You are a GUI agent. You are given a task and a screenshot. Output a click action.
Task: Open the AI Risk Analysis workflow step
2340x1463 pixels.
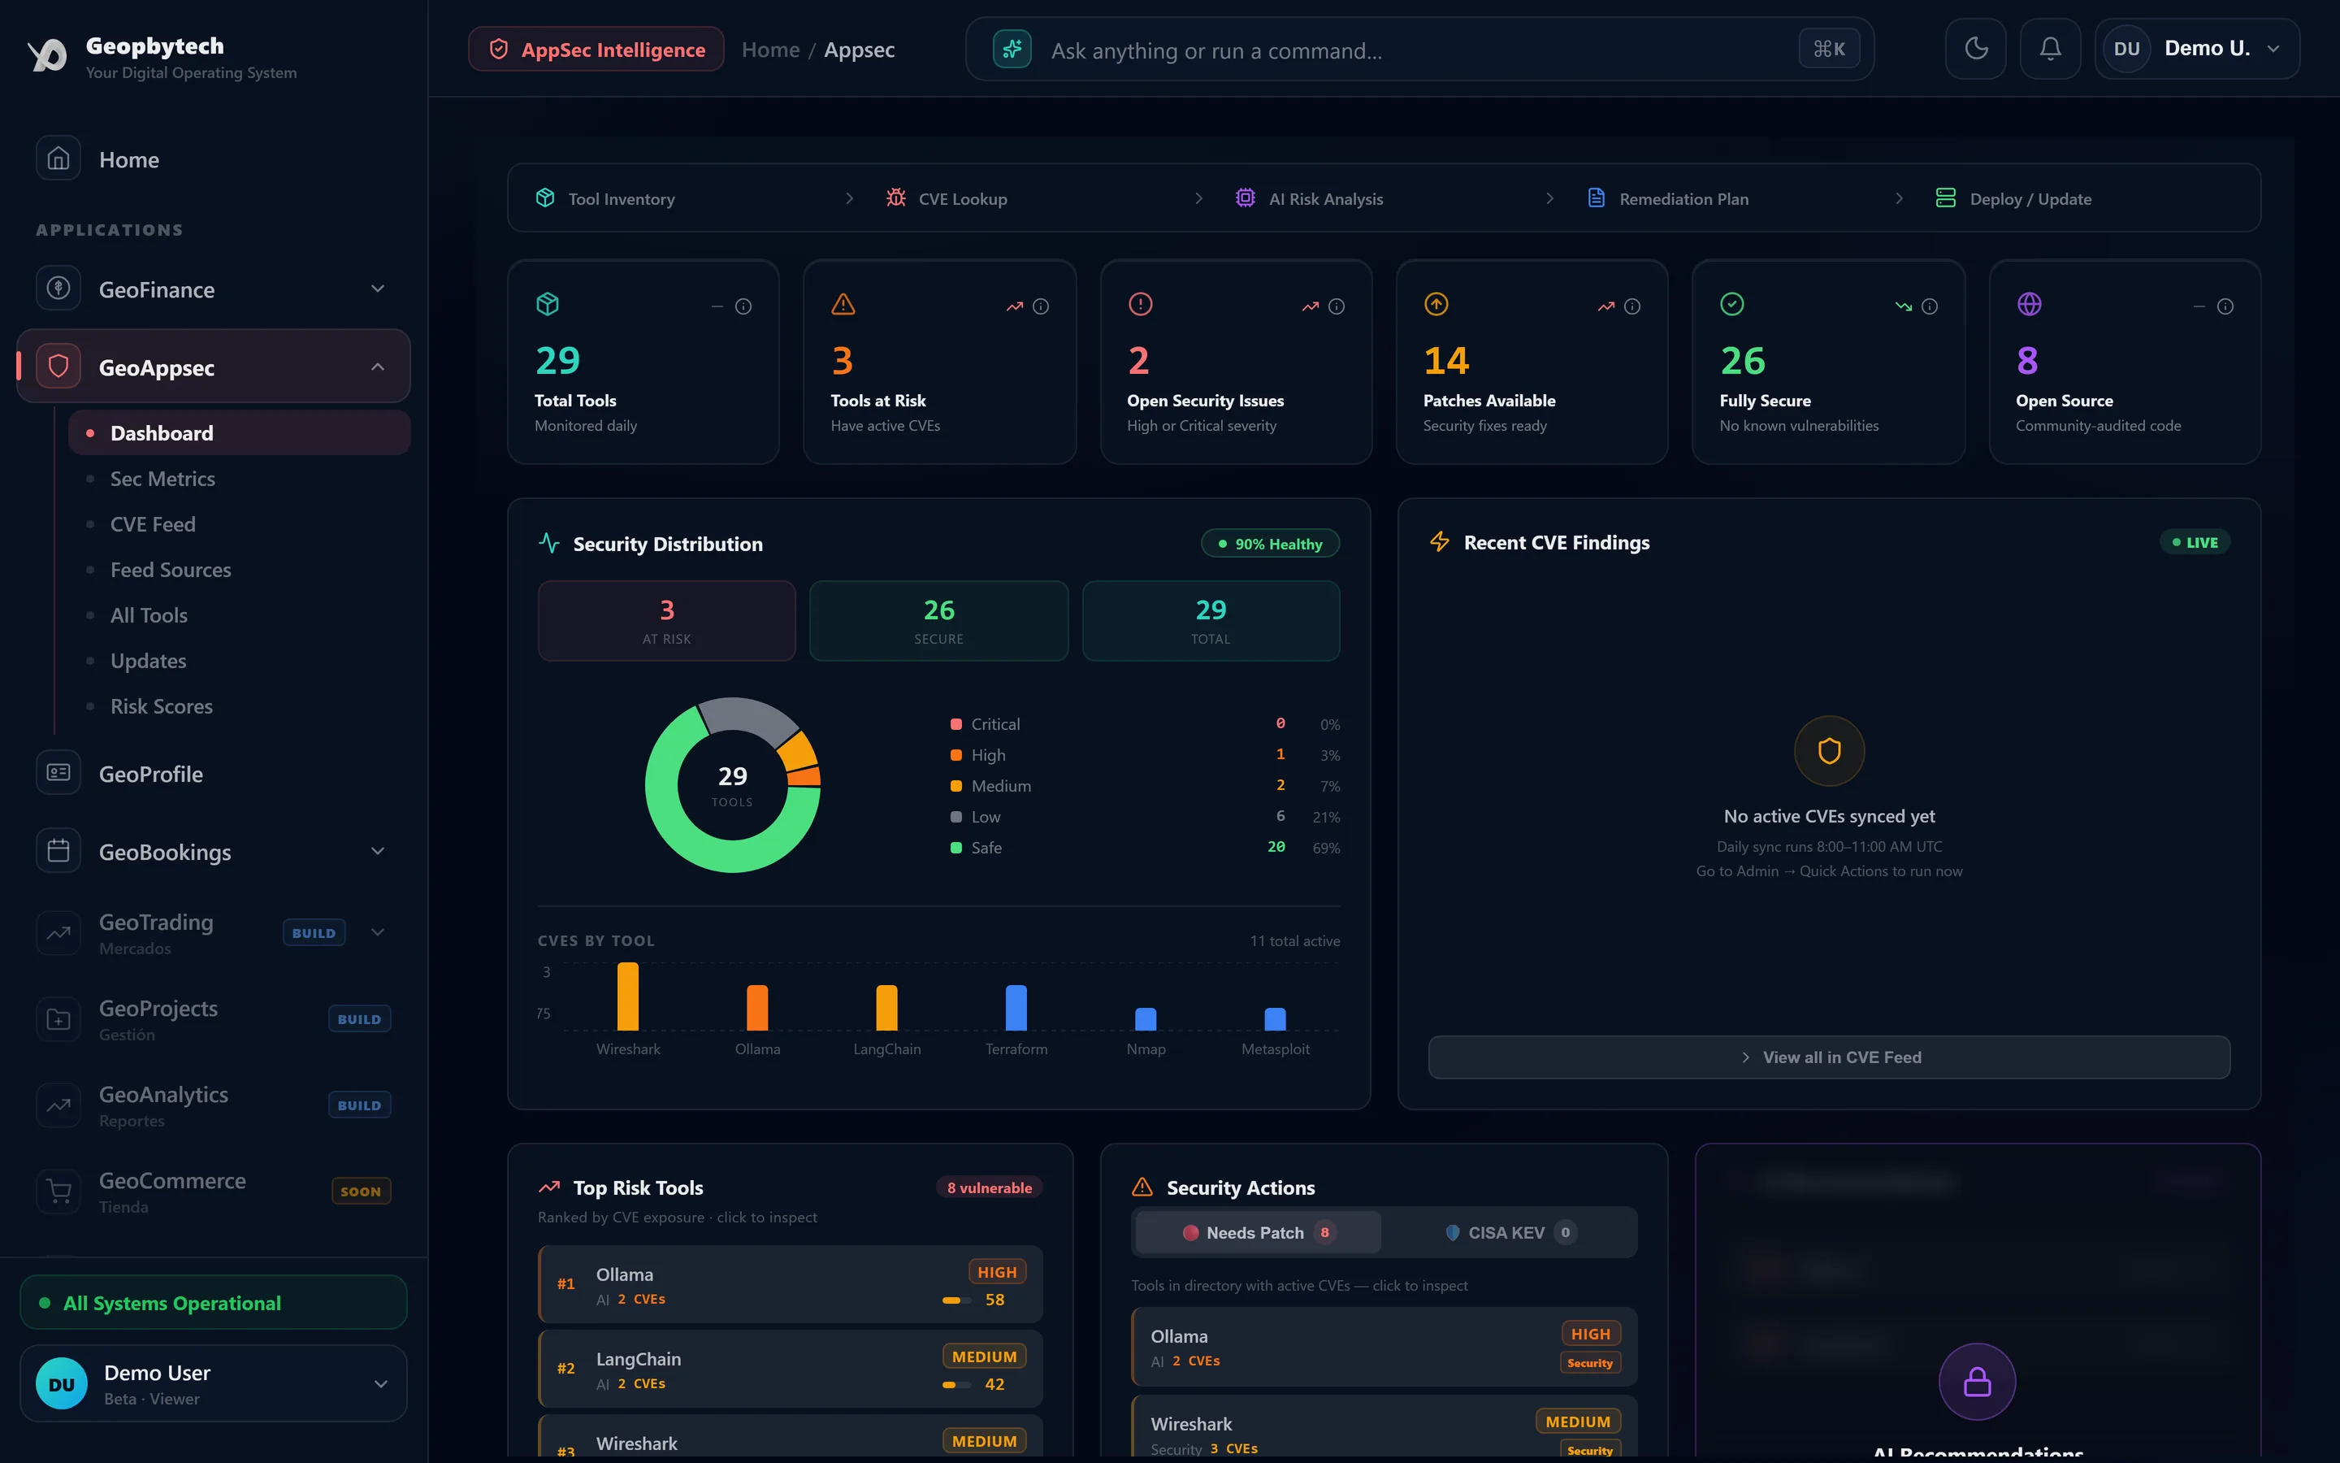[1309, 198]
